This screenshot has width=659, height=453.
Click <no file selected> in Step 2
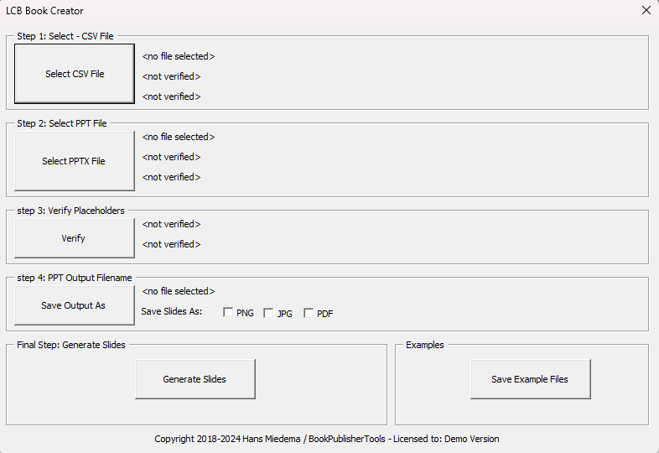pos(179,137)
